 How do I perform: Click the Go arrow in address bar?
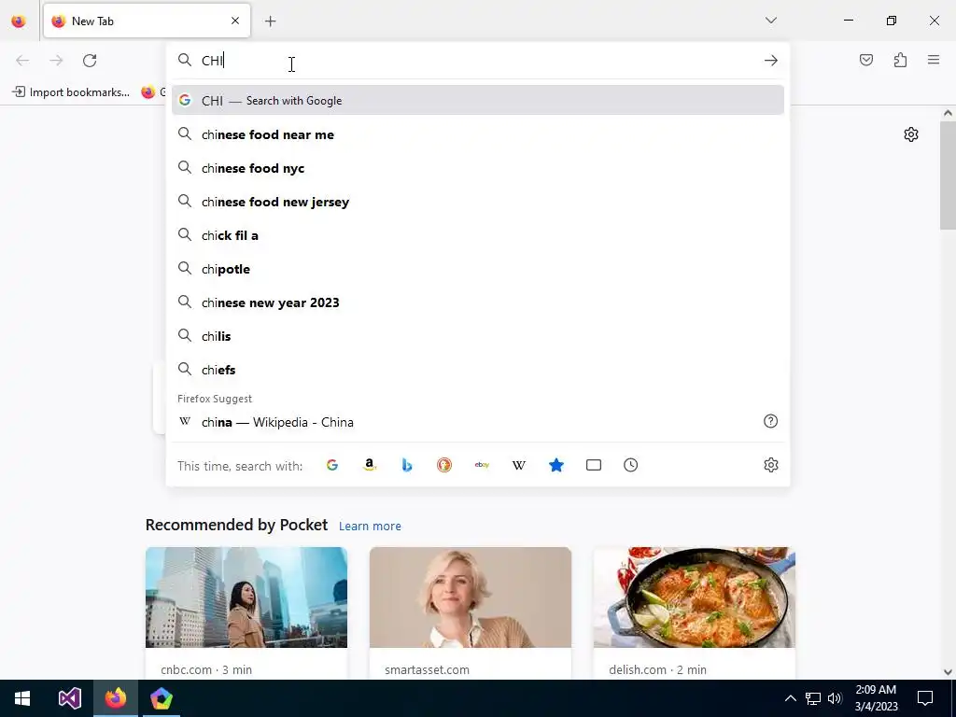tap(770, 61)
